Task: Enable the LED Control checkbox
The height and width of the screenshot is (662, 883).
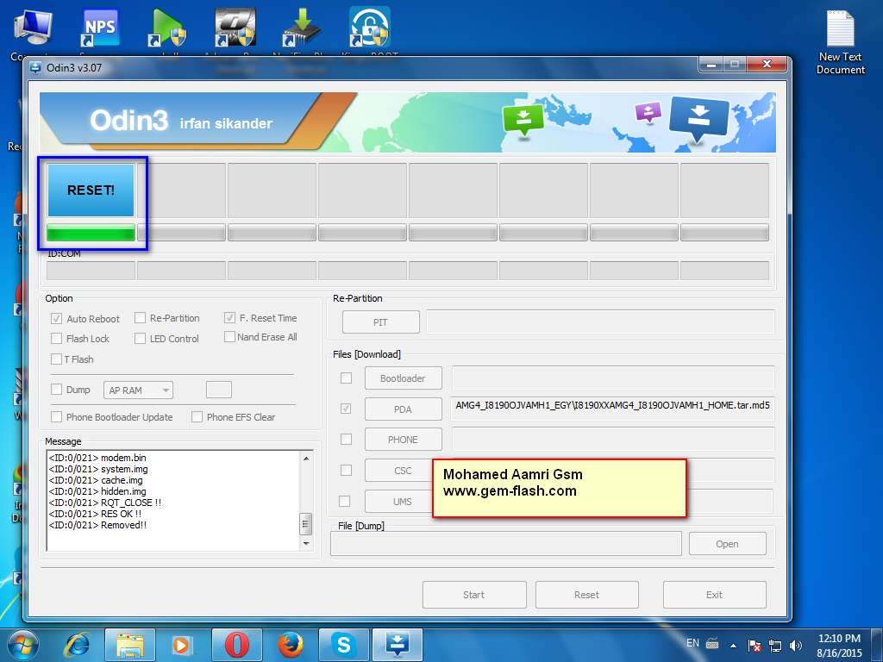Action: (141, 338)
